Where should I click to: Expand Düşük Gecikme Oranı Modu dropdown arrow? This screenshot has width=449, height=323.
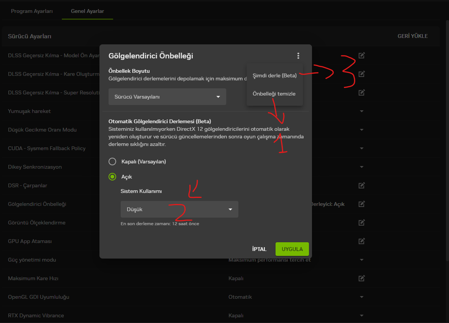(x=362, y=130)
